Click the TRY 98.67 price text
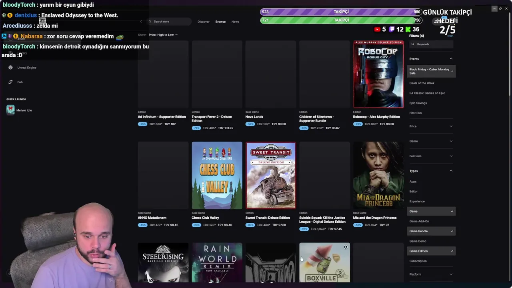Viewport: 512px width, 288px height. 332,128
